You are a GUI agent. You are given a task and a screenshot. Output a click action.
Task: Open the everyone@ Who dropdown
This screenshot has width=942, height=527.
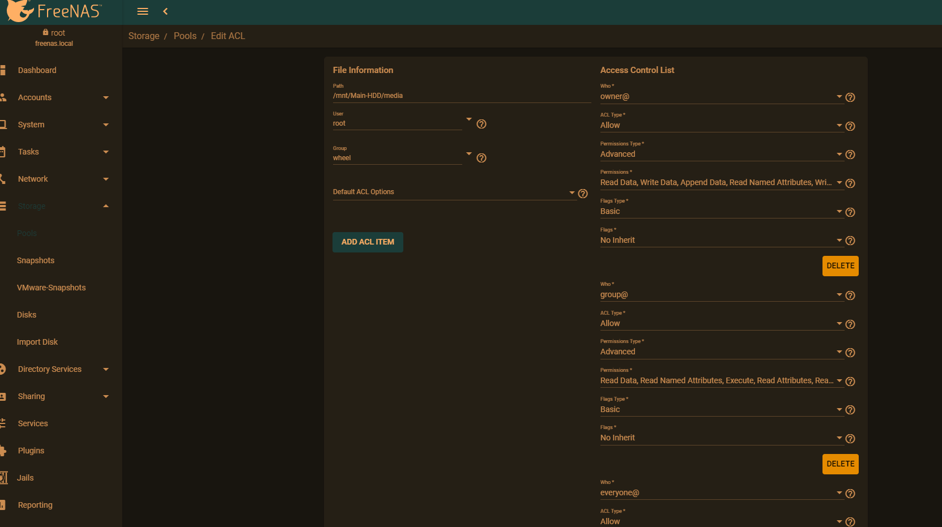pyautogui.click(x=722, y=493)
